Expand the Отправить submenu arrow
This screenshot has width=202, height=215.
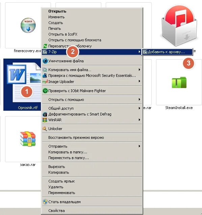point(140,146)
